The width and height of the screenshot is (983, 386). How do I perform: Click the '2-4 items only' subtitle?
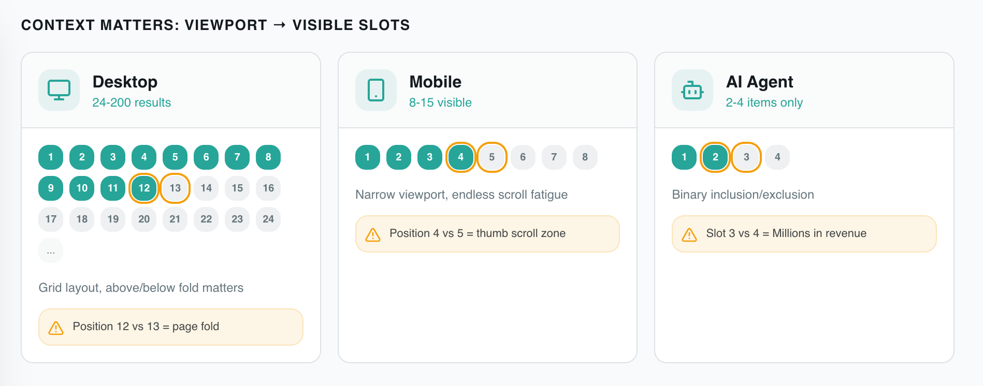click(764, 102)
